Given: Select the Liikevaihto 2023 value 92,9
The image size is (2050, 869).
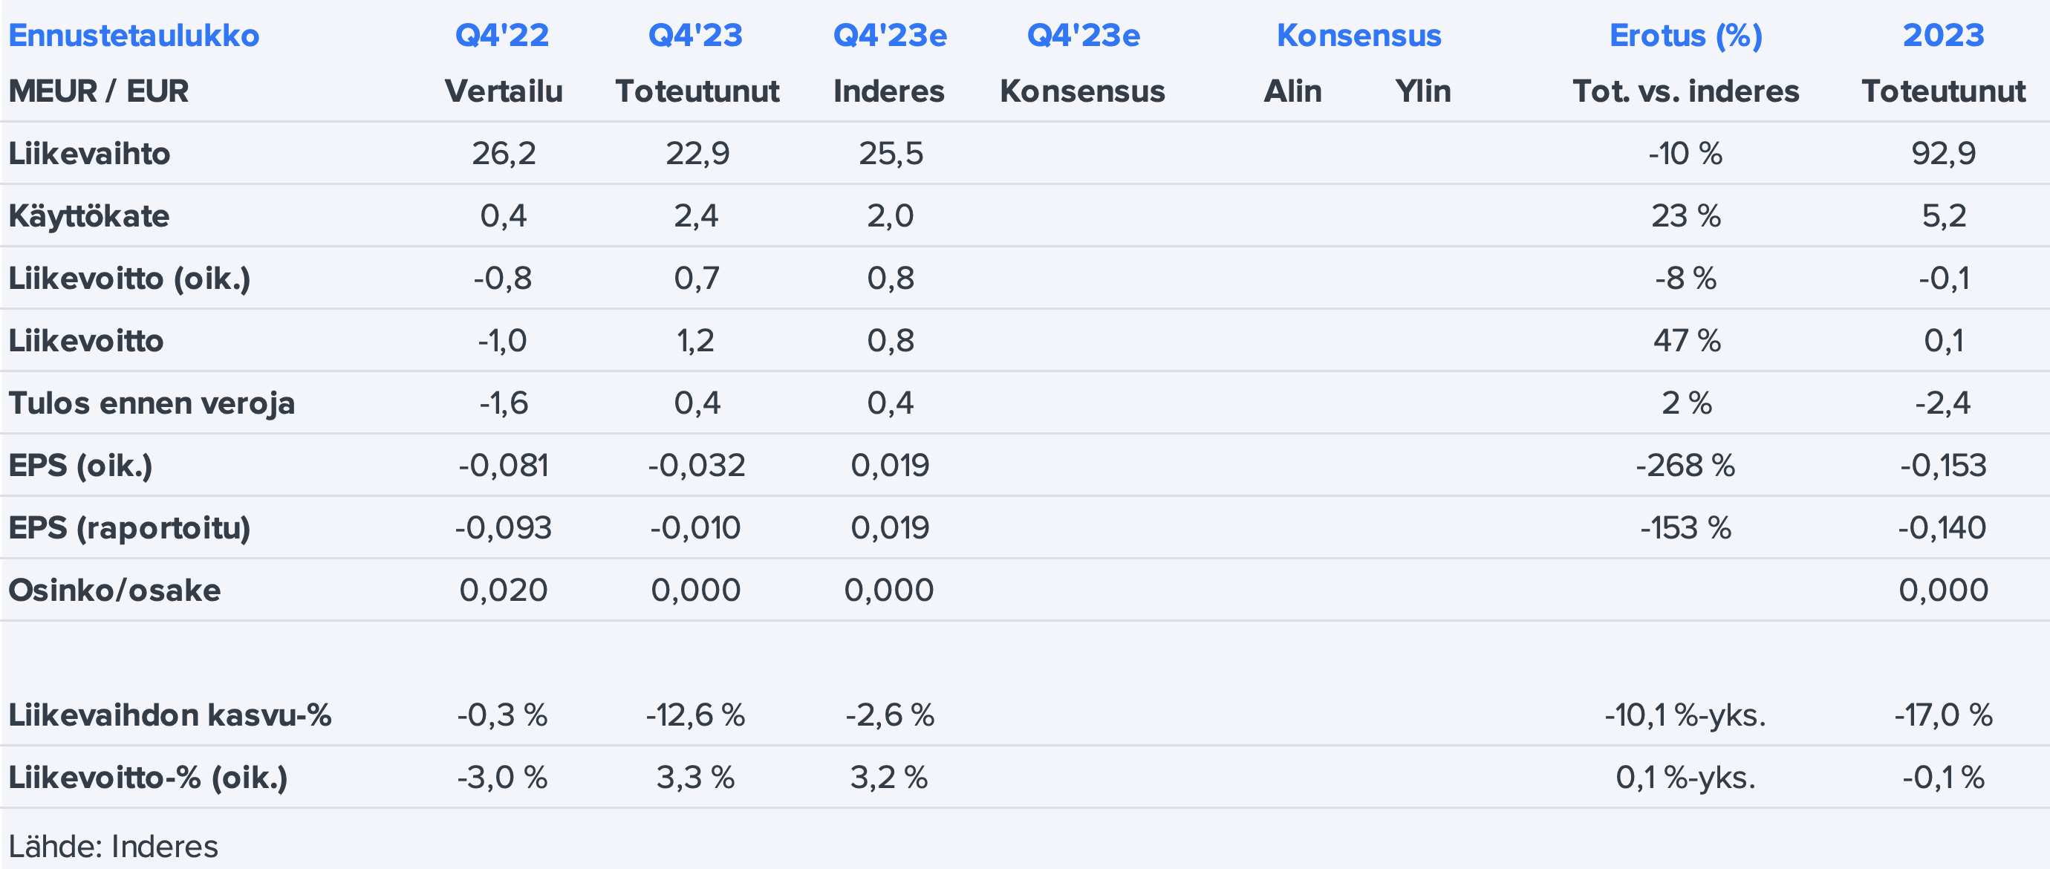Looking at the screenshot, I should coord(1942,153).
